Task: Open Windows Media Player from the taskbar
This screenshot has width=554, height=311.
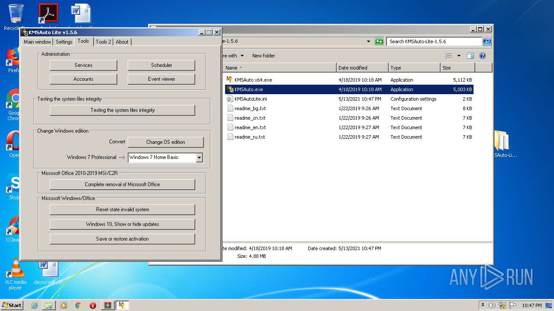Action: point(64,305)
